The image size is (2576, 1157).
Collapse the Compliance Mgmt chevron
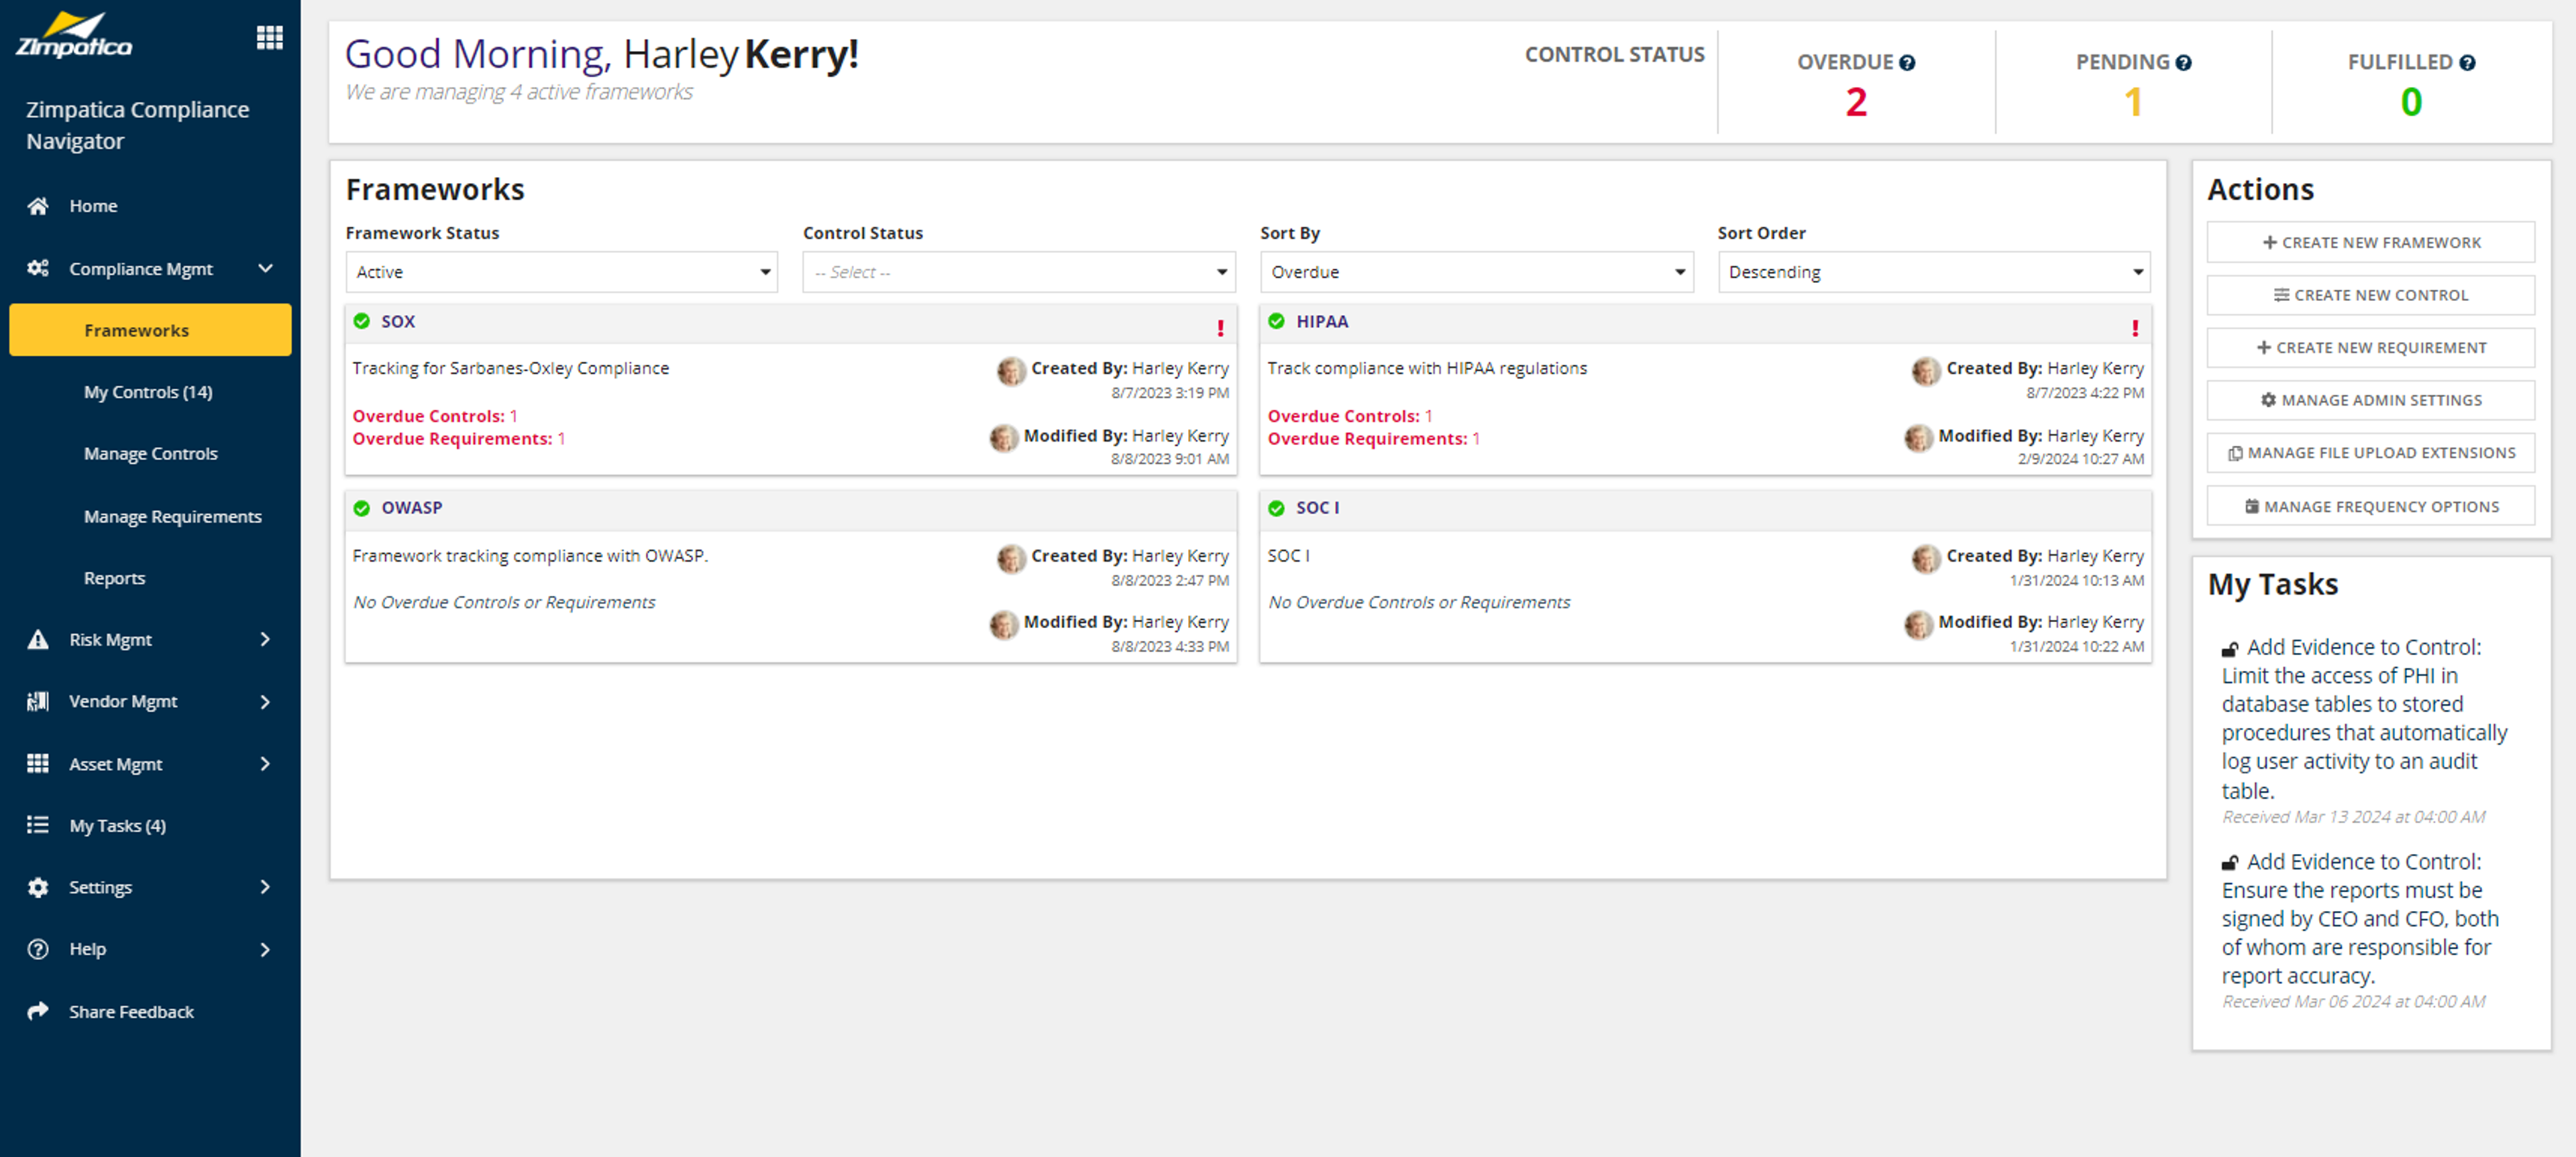click(265, 267)
